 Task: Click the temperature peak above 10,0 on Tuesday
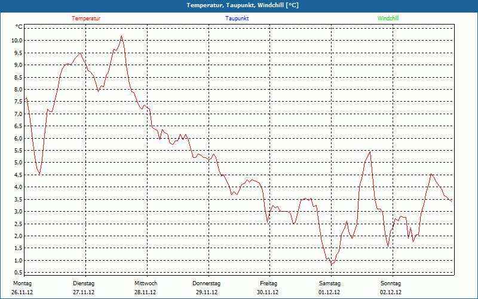(122, 36)
